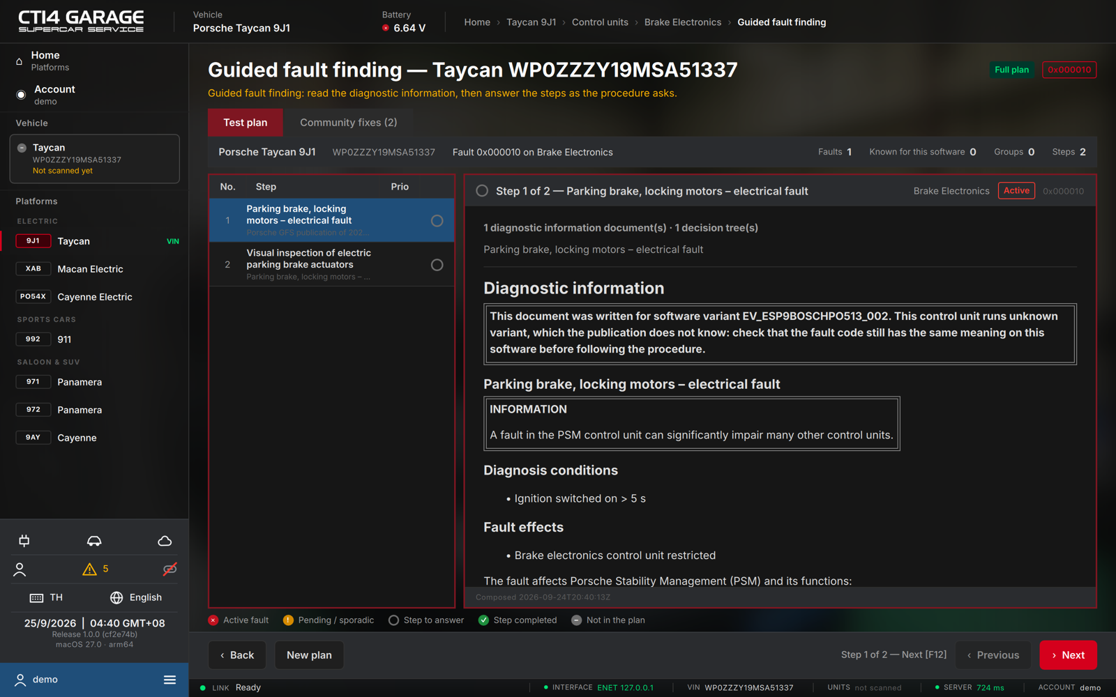Click the Step to answer legend circle
The image size is (1116, 697).
[x=393, y=620]
